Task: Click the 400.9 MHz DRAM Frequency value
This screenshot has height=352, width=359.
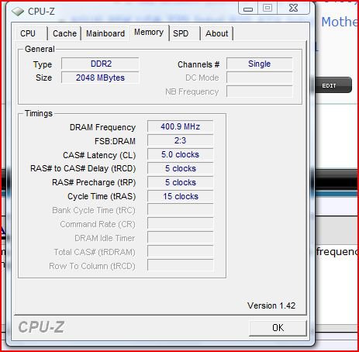Action: 181,126
